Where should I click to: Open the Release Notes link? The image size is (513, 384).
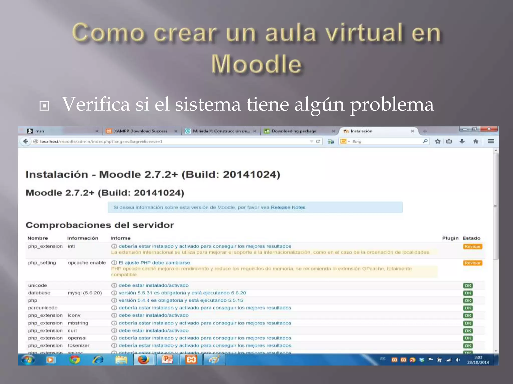point(288,207)
